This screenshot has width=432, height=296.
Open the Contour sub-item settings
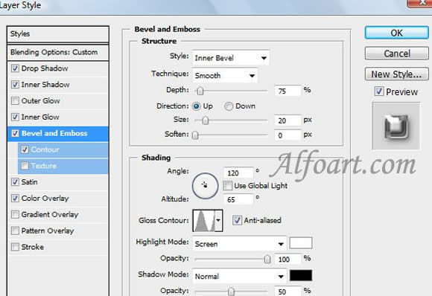[45, 149]
